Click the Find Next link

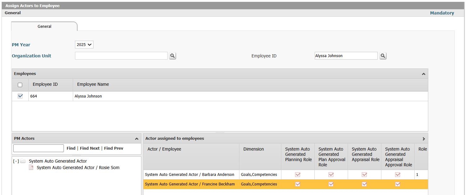pos(90,148)
